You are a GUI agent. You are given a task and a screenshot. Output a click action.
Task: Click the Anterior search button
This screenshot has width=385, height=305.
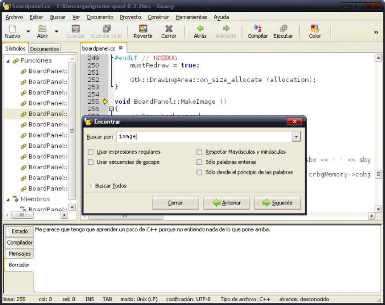coord(226,203)
